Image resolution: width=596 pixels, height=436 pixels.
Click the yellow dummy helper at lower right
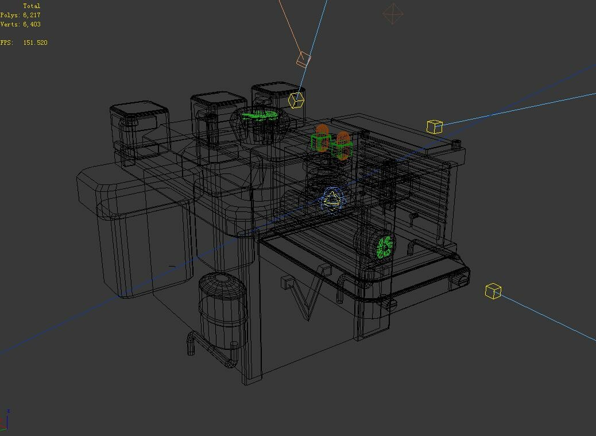click(493, 292)
